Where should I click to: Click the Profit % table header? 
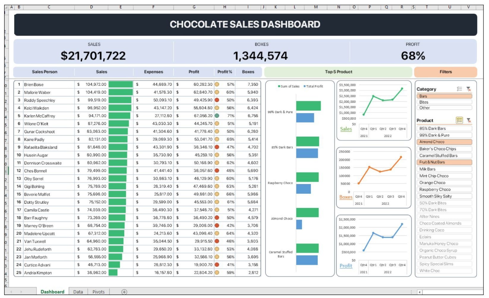[225, 72]
